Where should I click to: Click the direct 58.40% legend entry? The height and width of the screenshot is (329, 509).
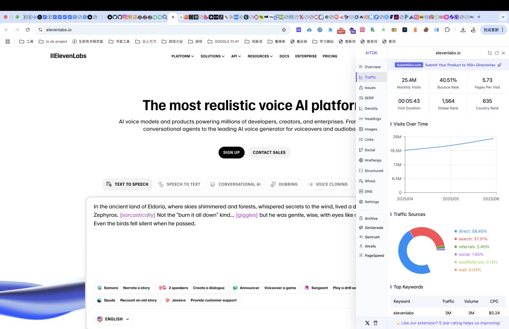[x=471, y=231]
